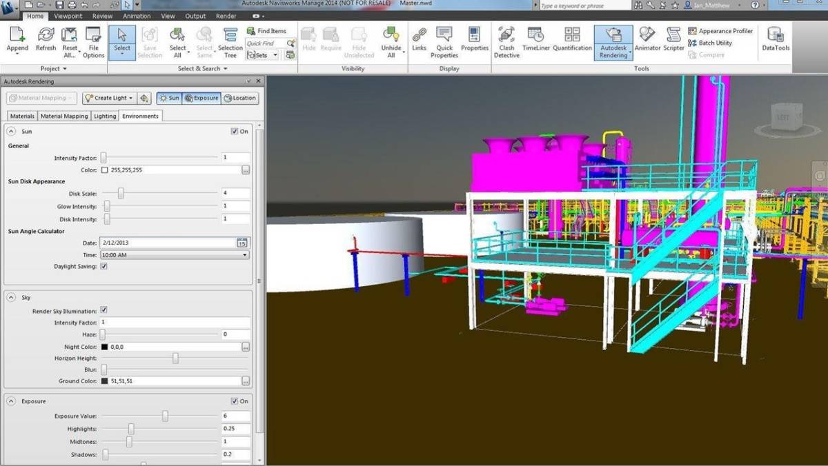Image resolution: width=828 pixels, height=466 pixels.
Task: Open the Appearance Profiler
Action: pyautogui.click(x=720, y=31)
